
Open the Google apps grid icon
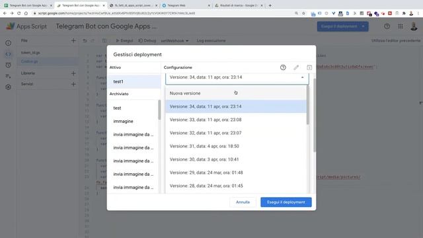coord(401,26)
